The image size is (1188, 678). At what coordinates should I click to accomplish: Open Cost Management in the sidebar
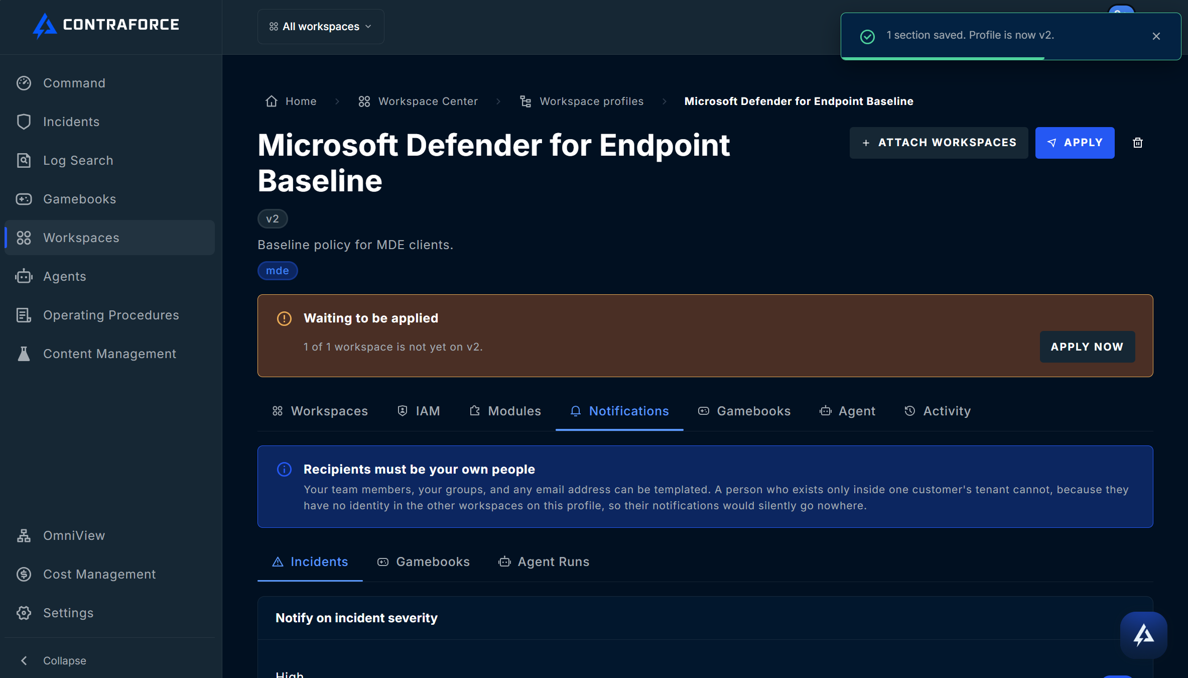coord(109,574)
